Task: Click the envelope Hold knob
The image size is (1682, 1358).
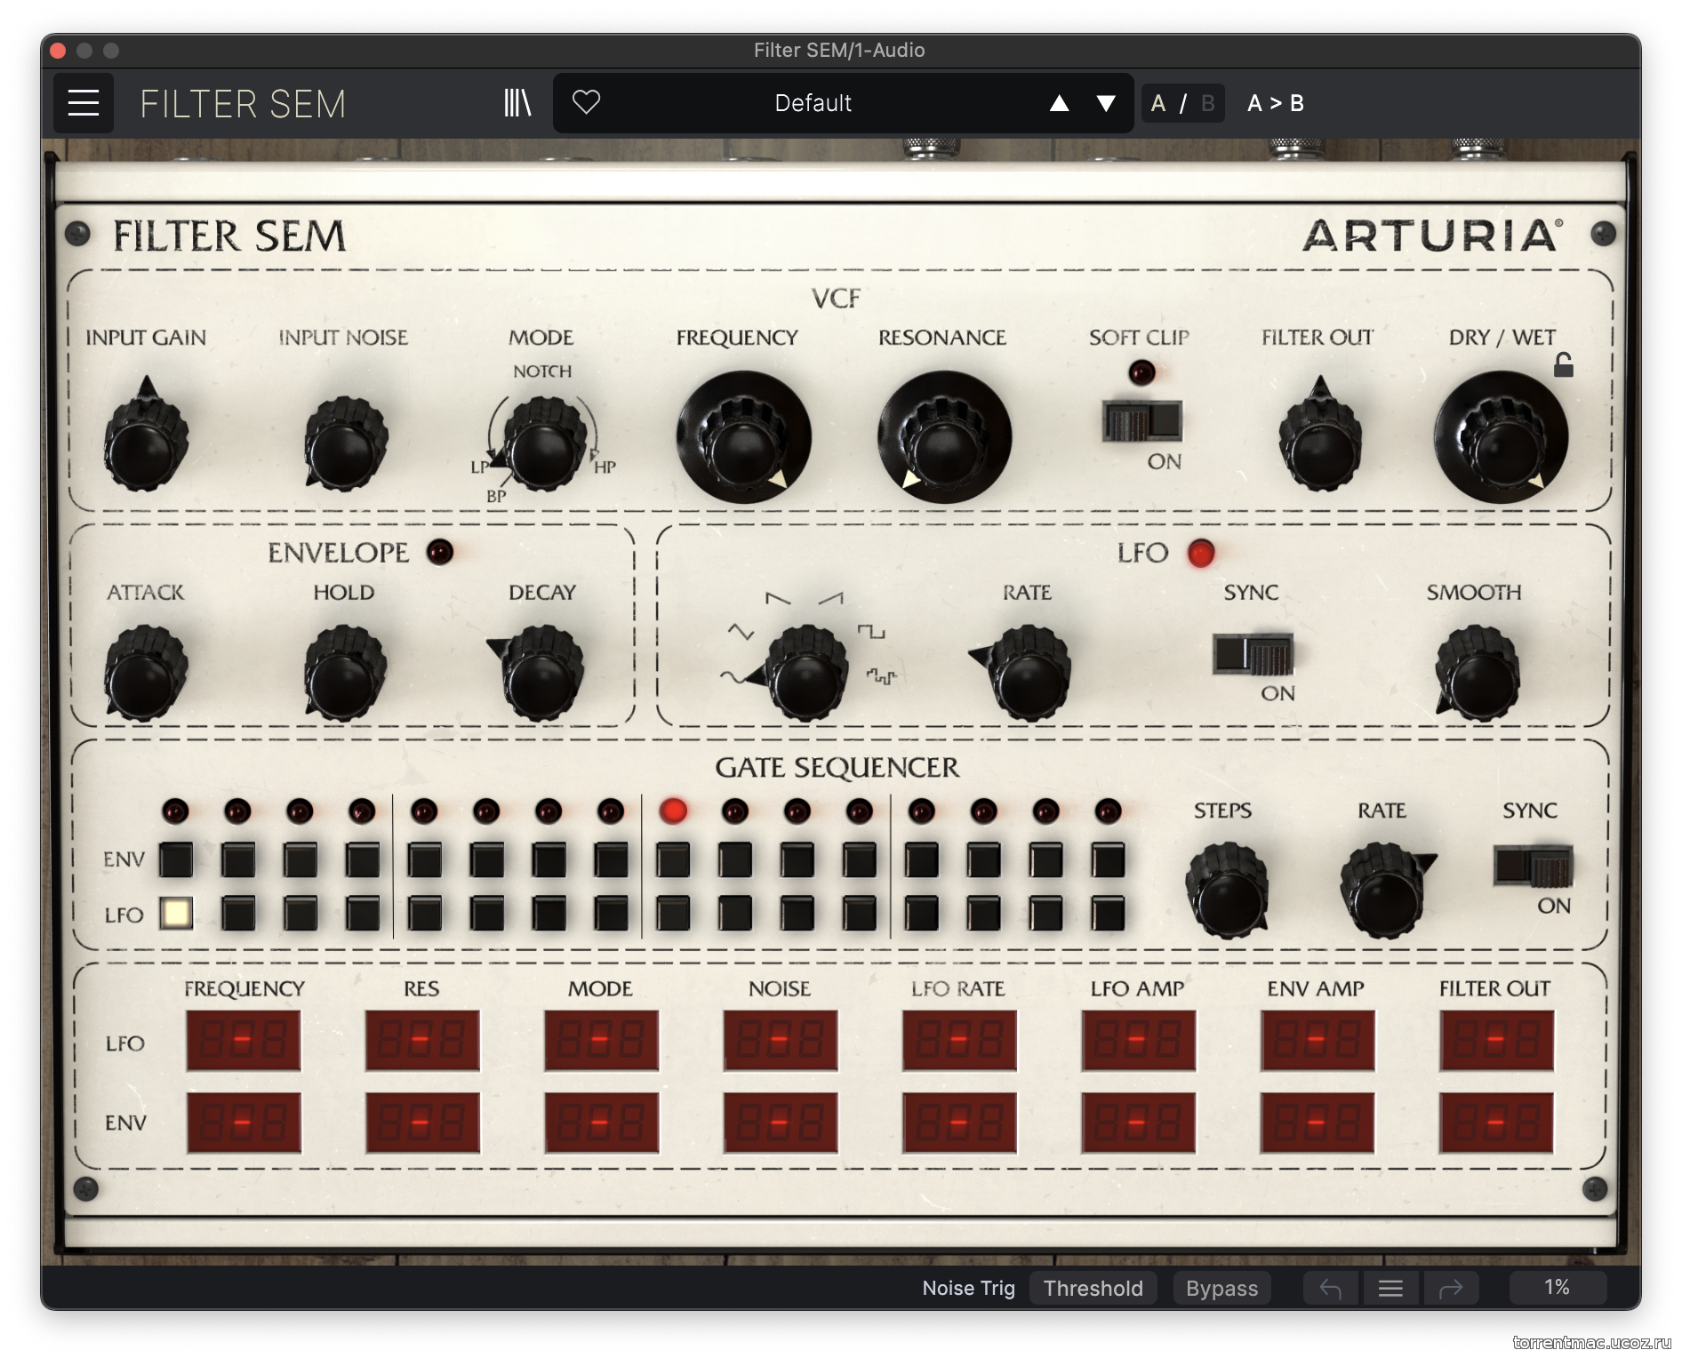Action: coord(345,673)
